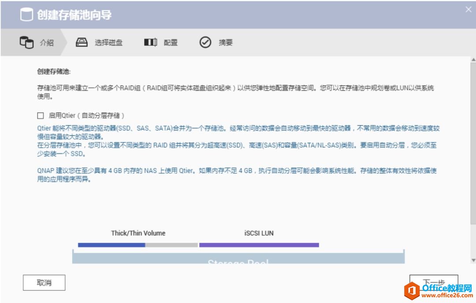
Task: Click the Thick/Thin Volume label
Action: coord(138,233)
